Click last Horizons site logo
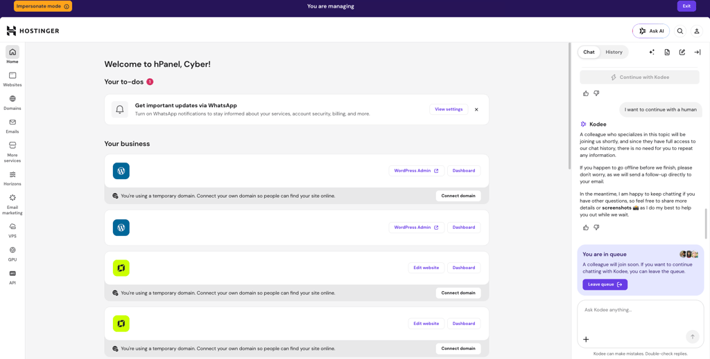710x359 pixels. pos(121,323)
